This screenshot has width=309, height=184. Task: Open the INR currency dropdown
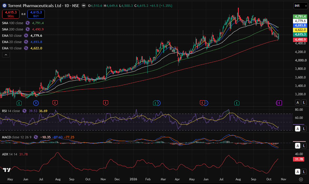tap(301, 6)
